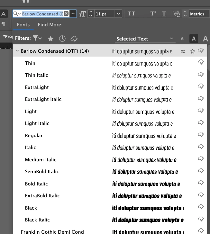Switch to the Find More tab
Image resolution: width=210 pixels, height=234 pixels.
click(x=49, y=25)
